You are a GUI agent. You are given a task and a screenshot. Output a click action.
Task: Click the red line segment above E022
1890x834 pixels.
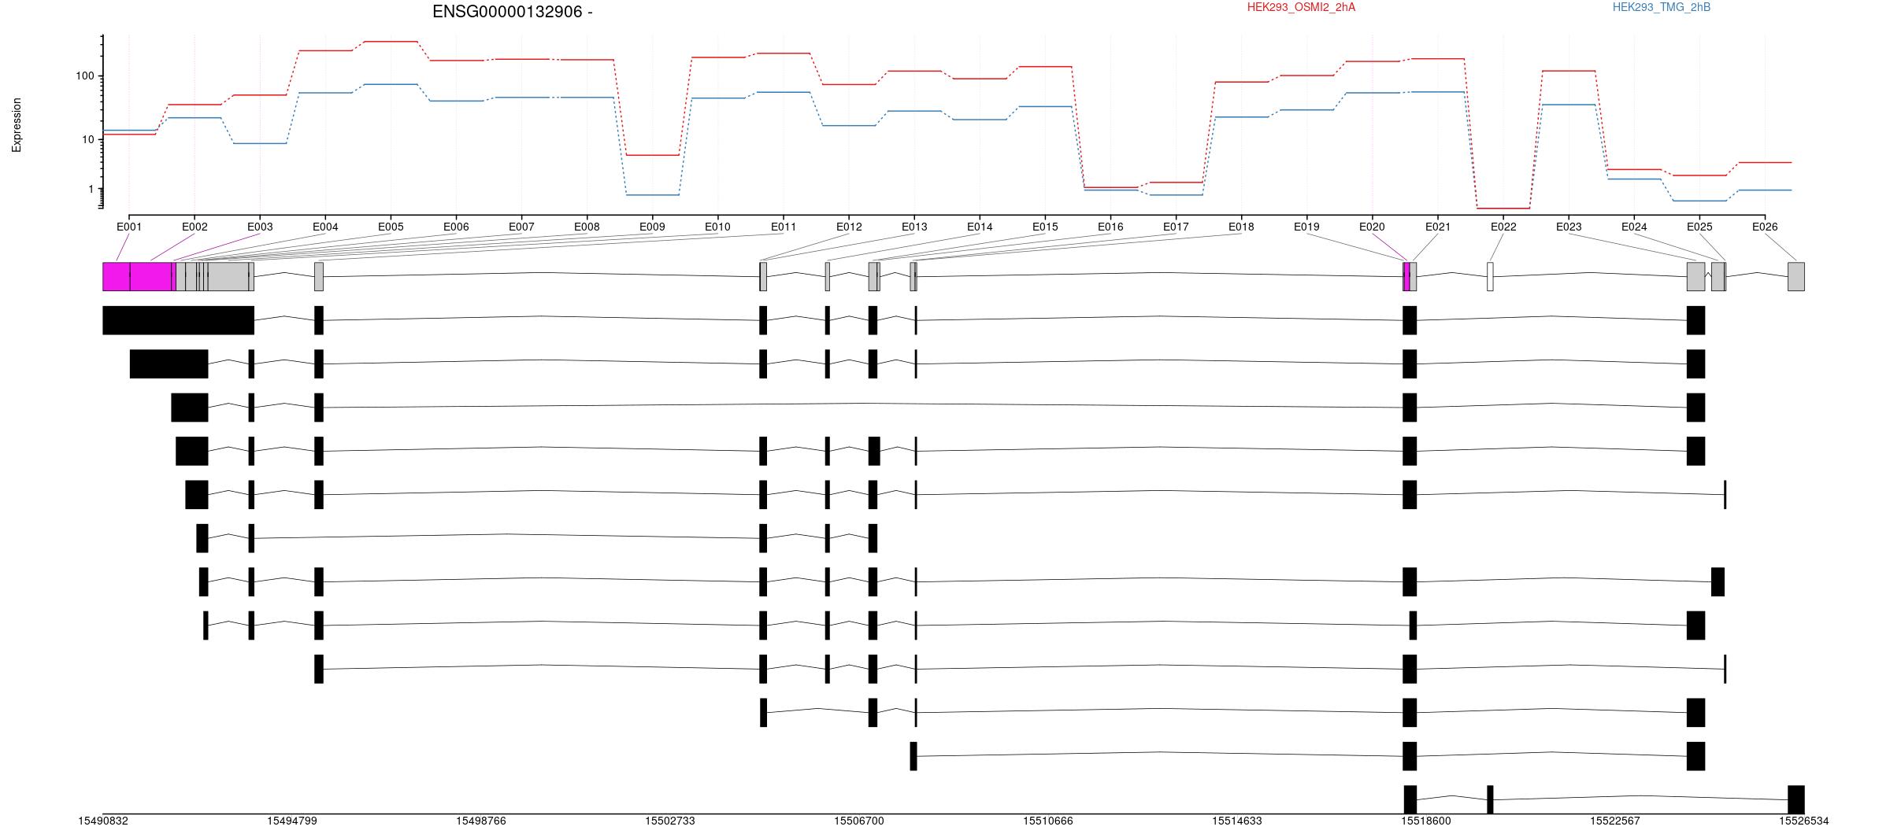[1503, 208]
